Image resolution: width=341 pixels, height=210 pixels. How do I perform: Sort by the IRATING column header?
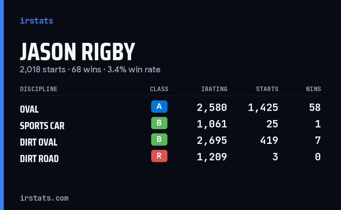[214, 89]
